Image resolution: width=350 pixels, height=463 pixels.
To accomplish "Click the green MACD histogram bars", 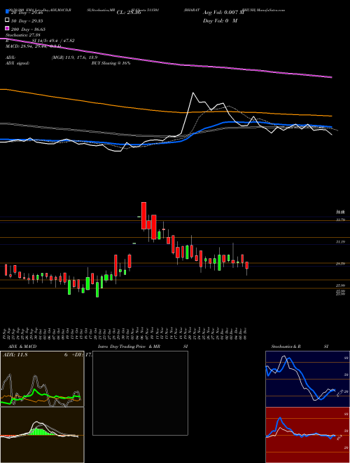I will [43, 431].
